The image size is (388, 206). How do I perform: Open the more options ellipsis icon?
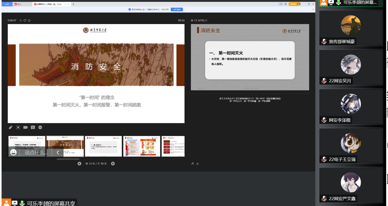40,127
